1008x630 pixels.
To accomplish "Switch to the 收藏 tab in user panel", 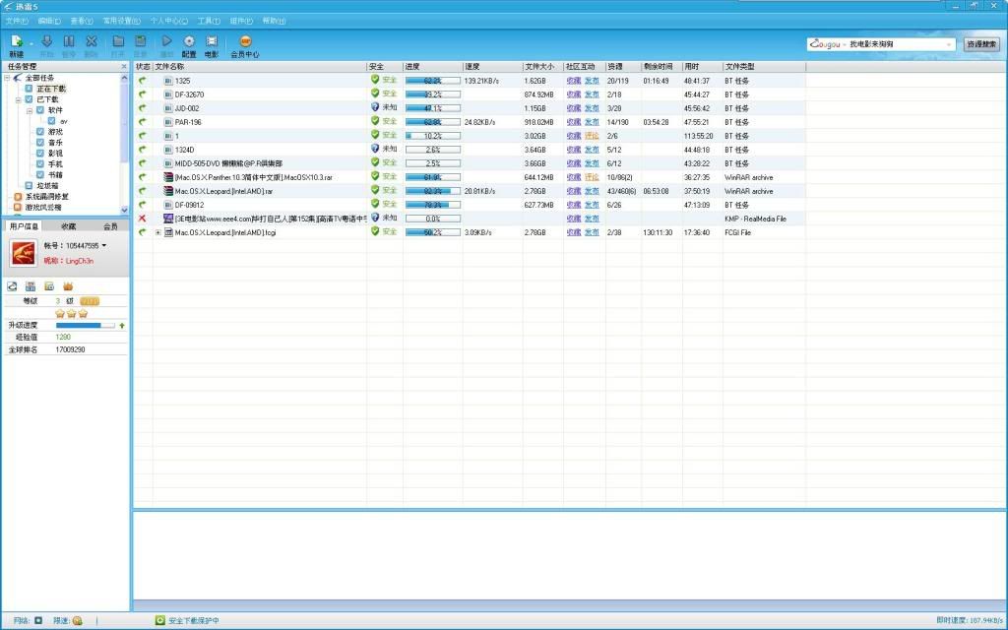I will [68, 225].
